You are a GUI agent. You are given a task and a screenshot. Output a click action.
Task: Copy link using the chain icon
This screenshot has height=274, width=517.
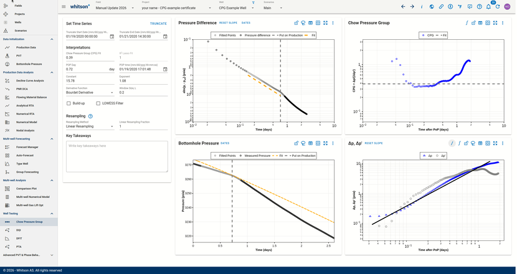coord(441,7)
